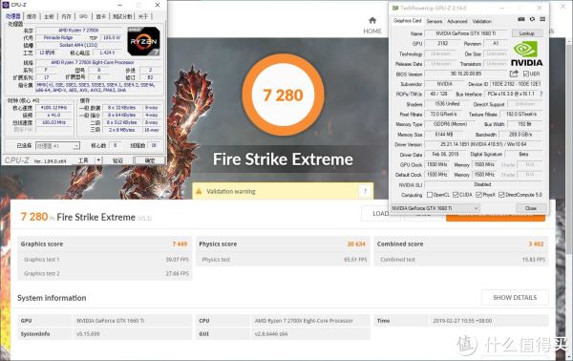The image size is (573, 361).
Task: Switch to the Sensors tab in GPU-Z
Action: 435,21
